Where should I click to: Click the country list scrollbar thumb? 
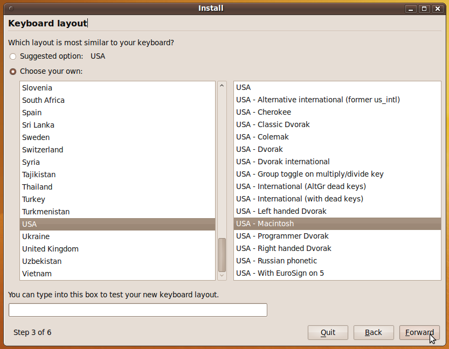pyautogui.click(x=222, y=254)
